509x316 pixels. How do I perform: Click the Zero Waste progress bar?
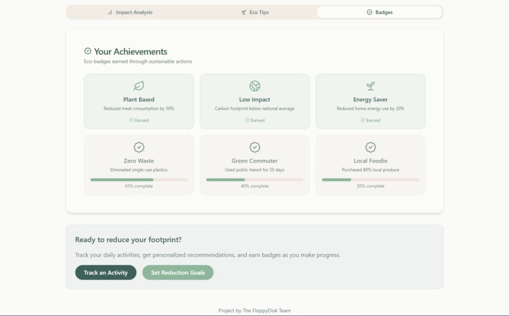click(x=139, y=179)
